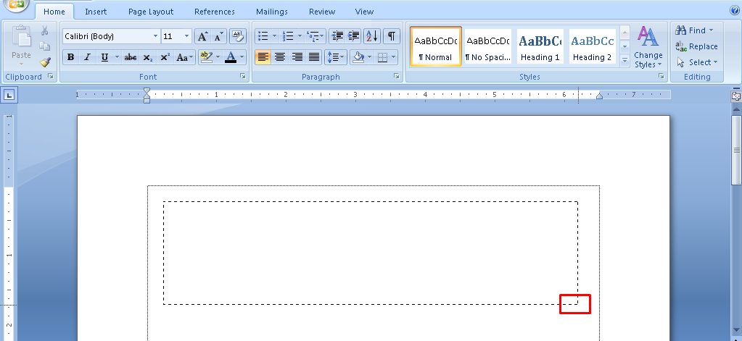Align text to the right

pos(297,58)
